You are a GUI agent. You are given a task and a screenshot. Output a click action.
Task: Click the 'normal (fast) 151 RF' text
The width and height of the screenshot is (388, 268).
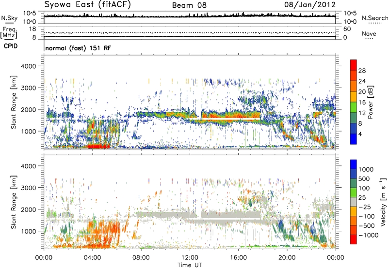coord(78,48)
